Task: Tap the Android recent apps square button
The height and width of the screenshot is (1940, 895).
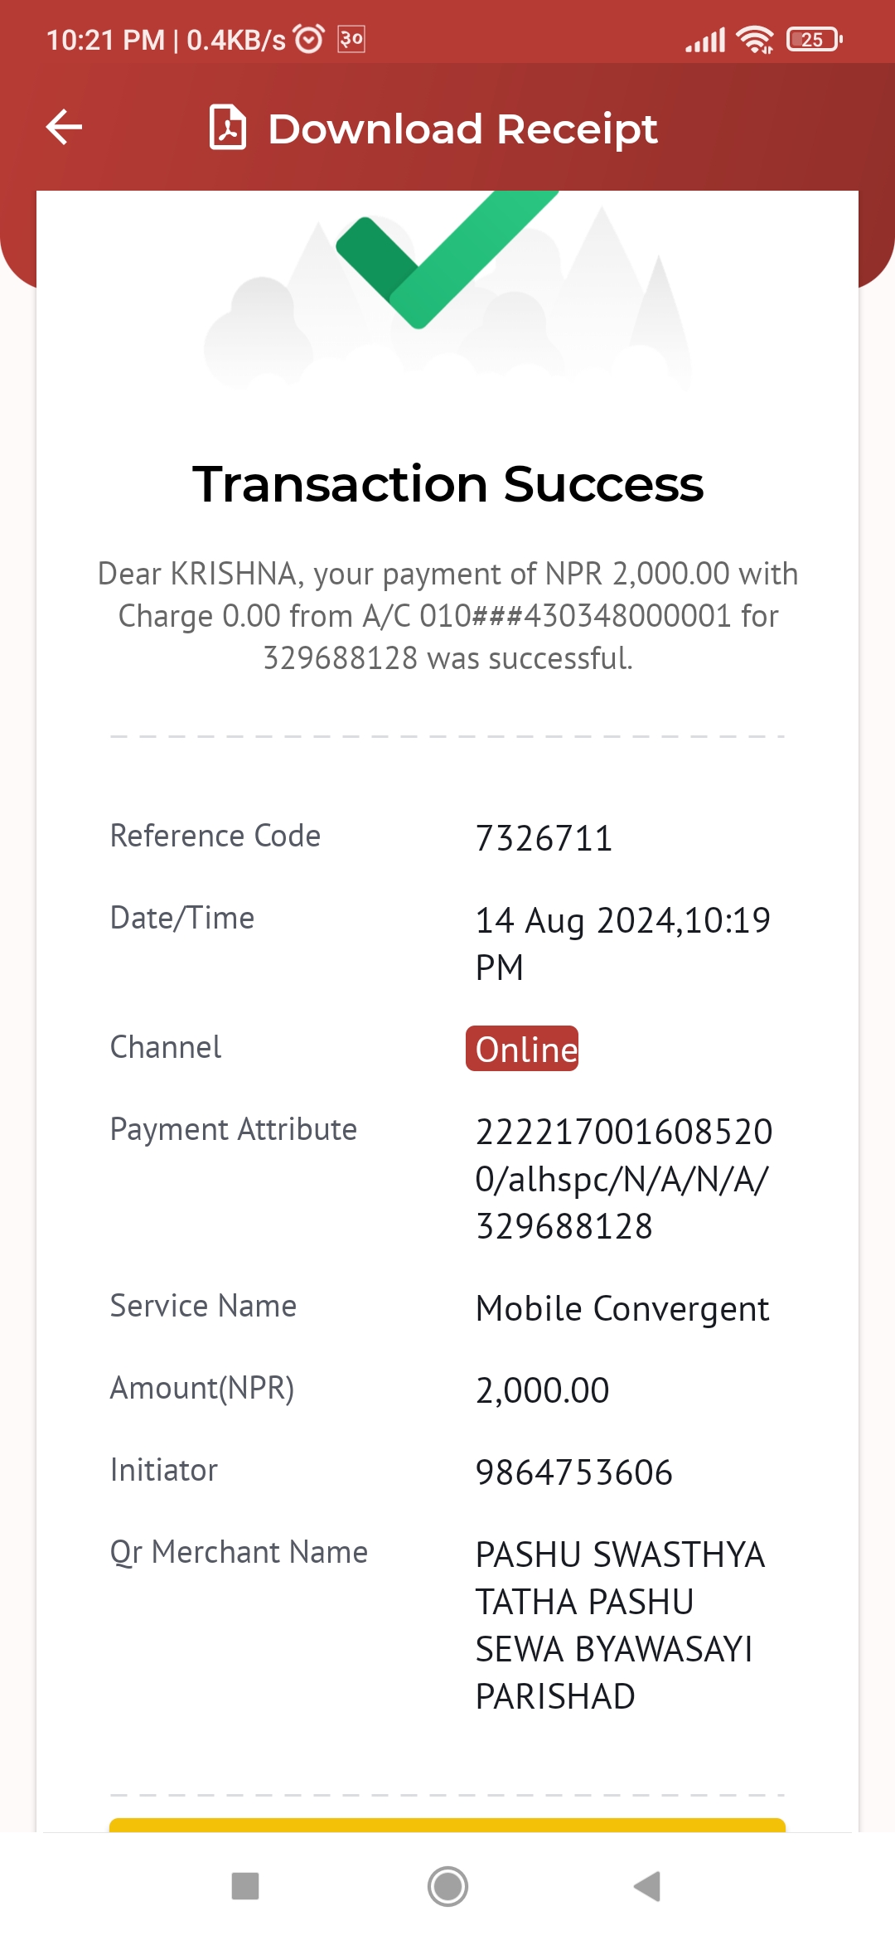Action: (245, 1886)
